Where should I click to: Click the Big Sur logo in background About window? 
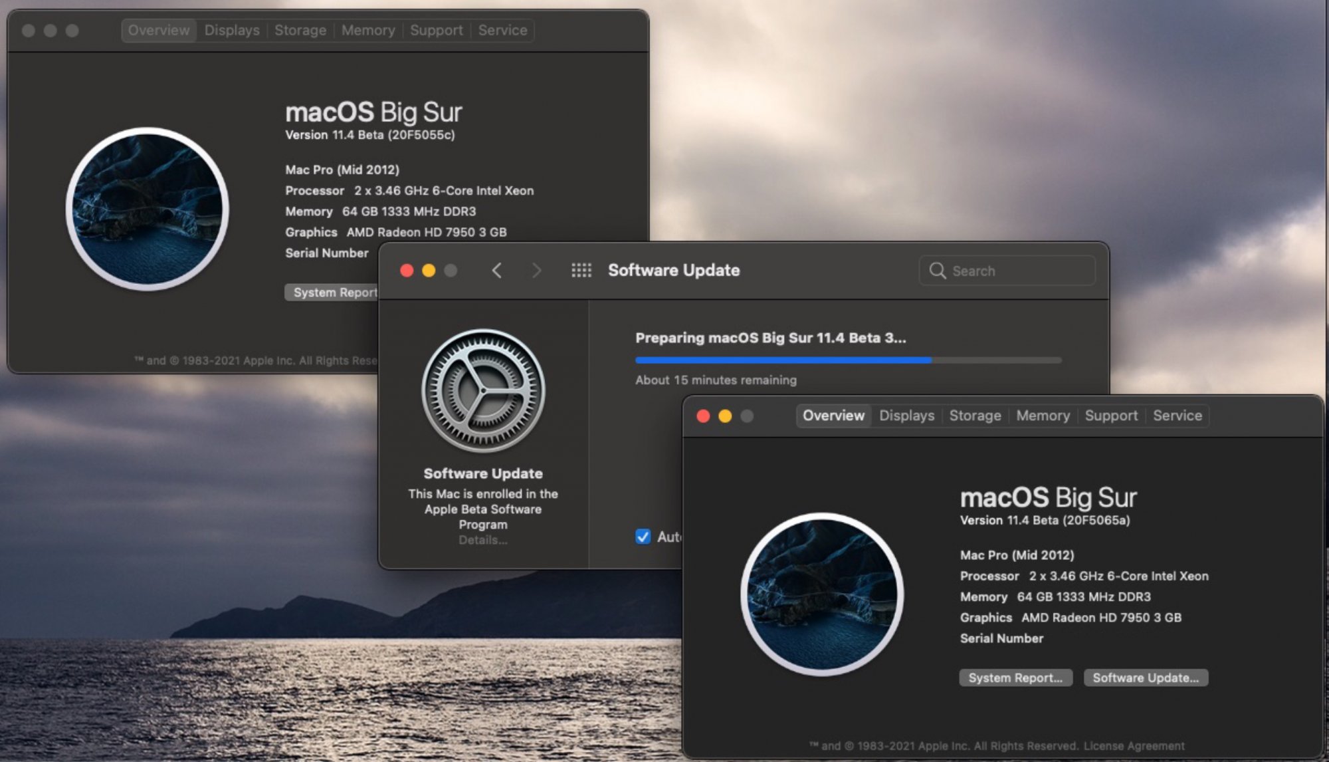tap(148, 209)
